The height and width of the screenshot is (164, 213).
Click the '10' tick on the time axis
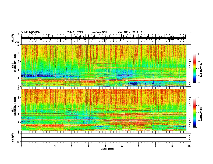189,146
